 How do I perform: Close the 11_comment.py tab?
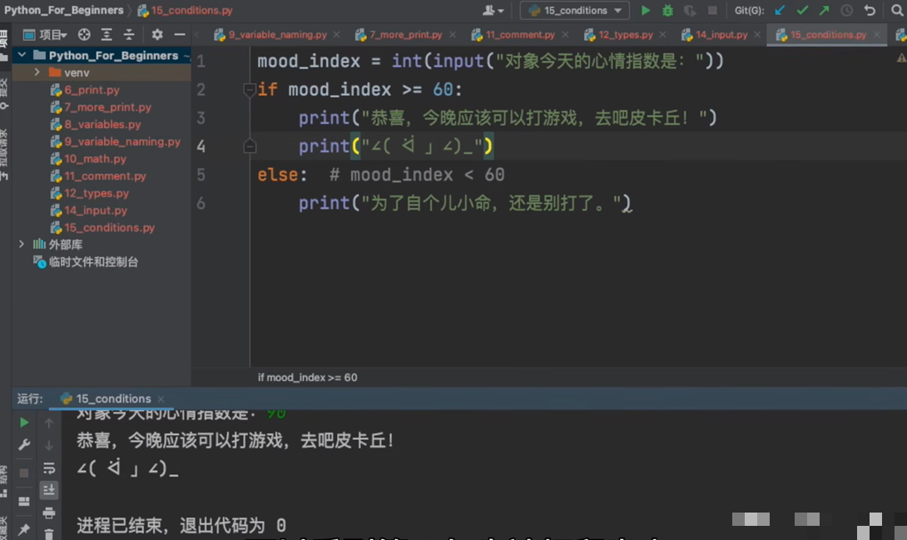(565, 35)
